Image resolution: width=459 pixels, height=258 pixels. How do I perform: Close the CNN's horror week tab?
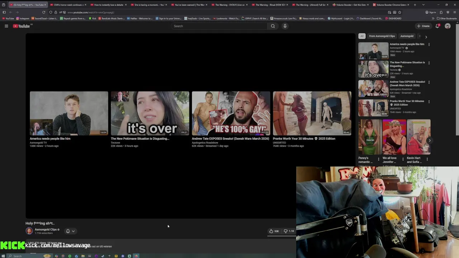pyautogui.click(x=85, y=5)
